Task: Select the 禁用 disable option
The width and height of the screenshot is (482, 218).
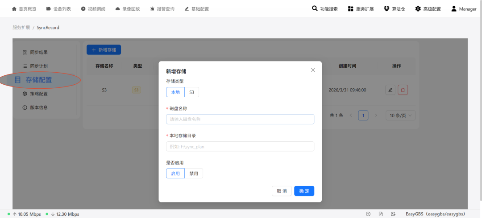Action: click(x=194, y=173)
